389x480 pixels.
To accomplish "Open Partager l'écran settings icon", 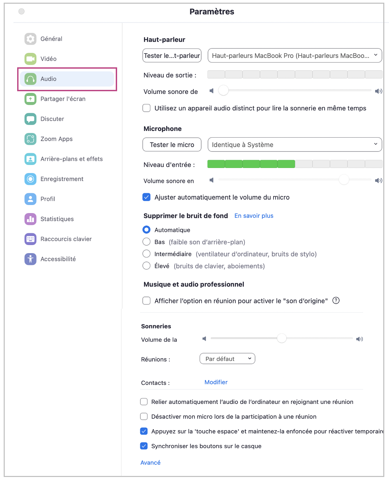I will point(30,99).
